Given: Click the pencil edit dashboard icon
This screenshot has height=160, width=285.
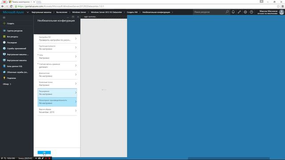Looking at the screenshot, I should [x=239, y=12].
